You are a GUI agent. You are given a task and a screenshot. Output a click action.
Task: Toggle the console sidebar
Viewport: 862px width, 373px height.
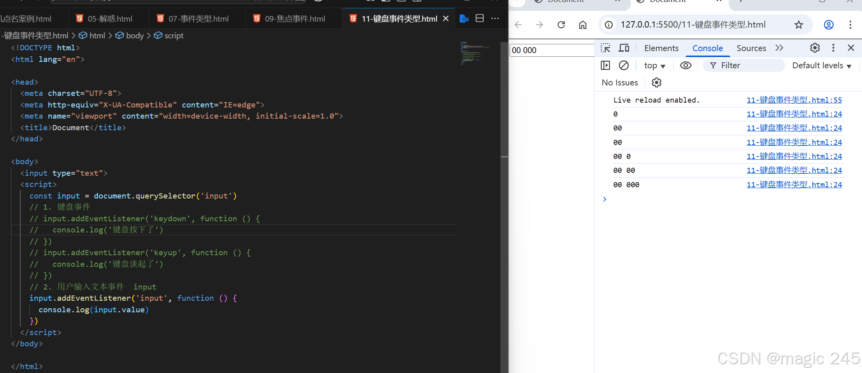(606, 65)
